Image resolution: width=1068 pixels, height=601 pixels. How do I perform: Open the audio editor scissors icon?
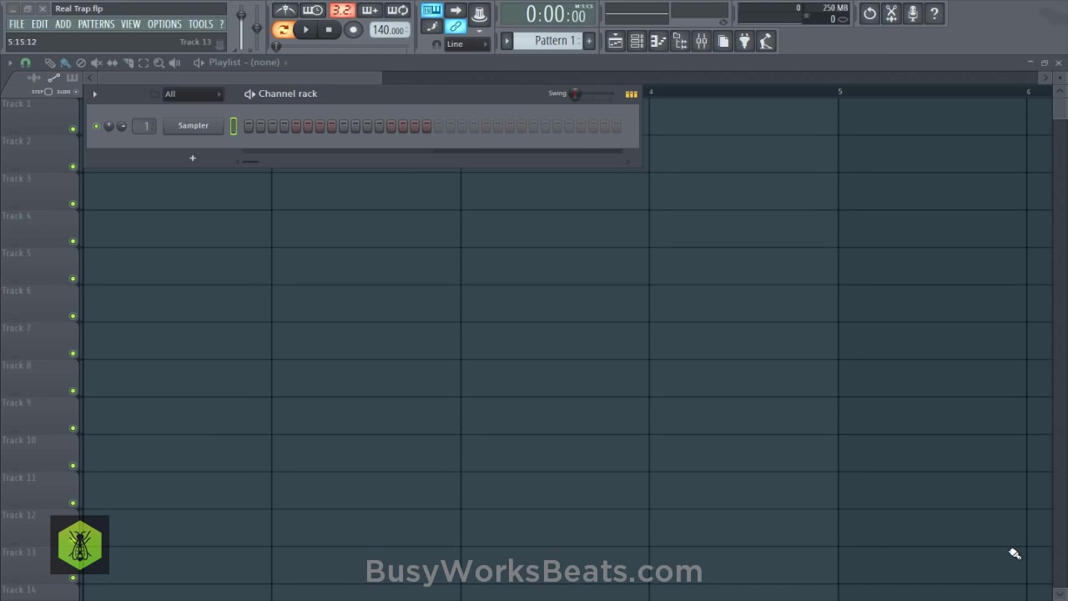(891, 13)
